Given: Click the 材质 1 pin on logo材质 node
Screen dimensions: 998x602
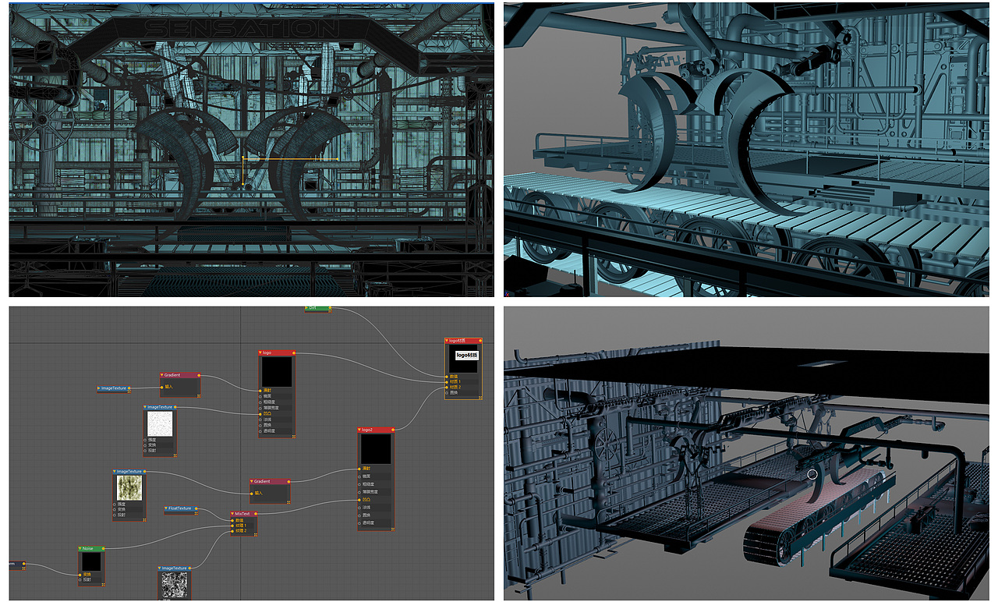Looking at the screenshot, I should 447,382.
